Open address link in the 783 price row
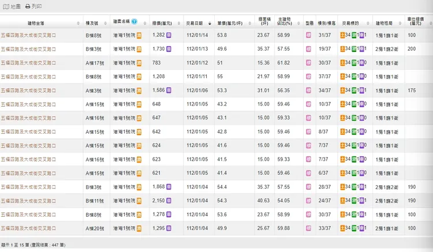 [28, 63]
